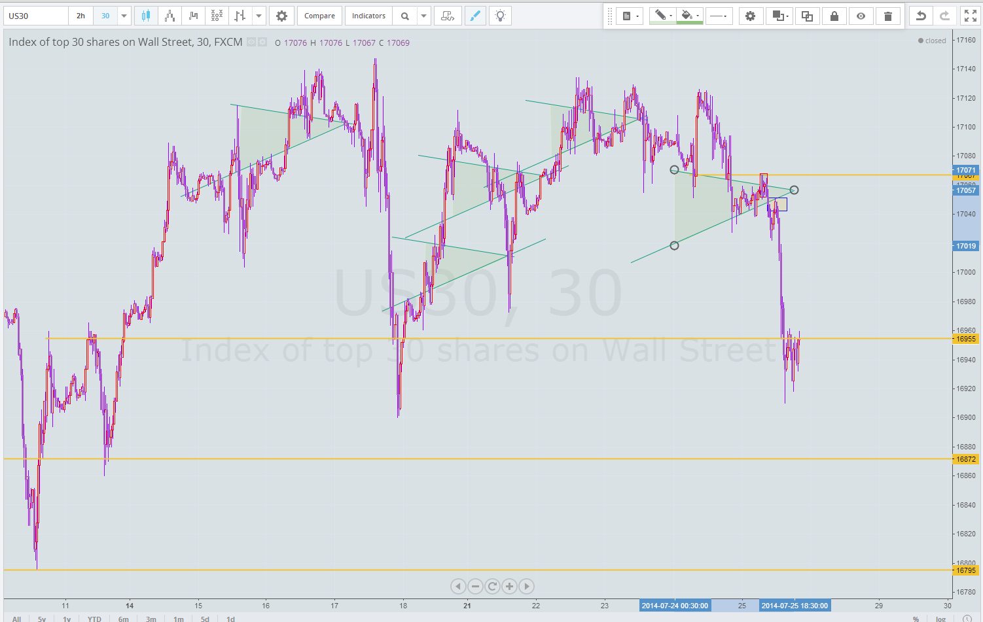Undo the last action

[x=921, y=16]
